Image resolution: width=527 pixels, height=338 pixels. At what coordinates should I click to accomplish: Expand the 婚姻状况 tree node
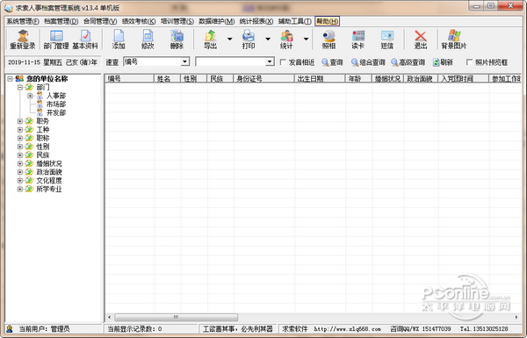(x=20, y=163)
